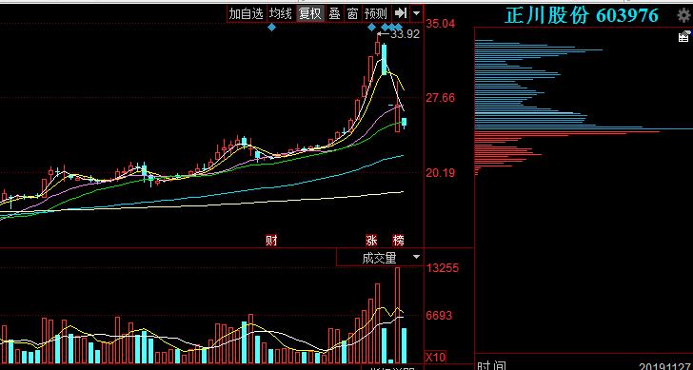The width and height of the screenshot is (693, 370).
Task: Click the 13255 volume axis value
Action: tap(443, 268)
